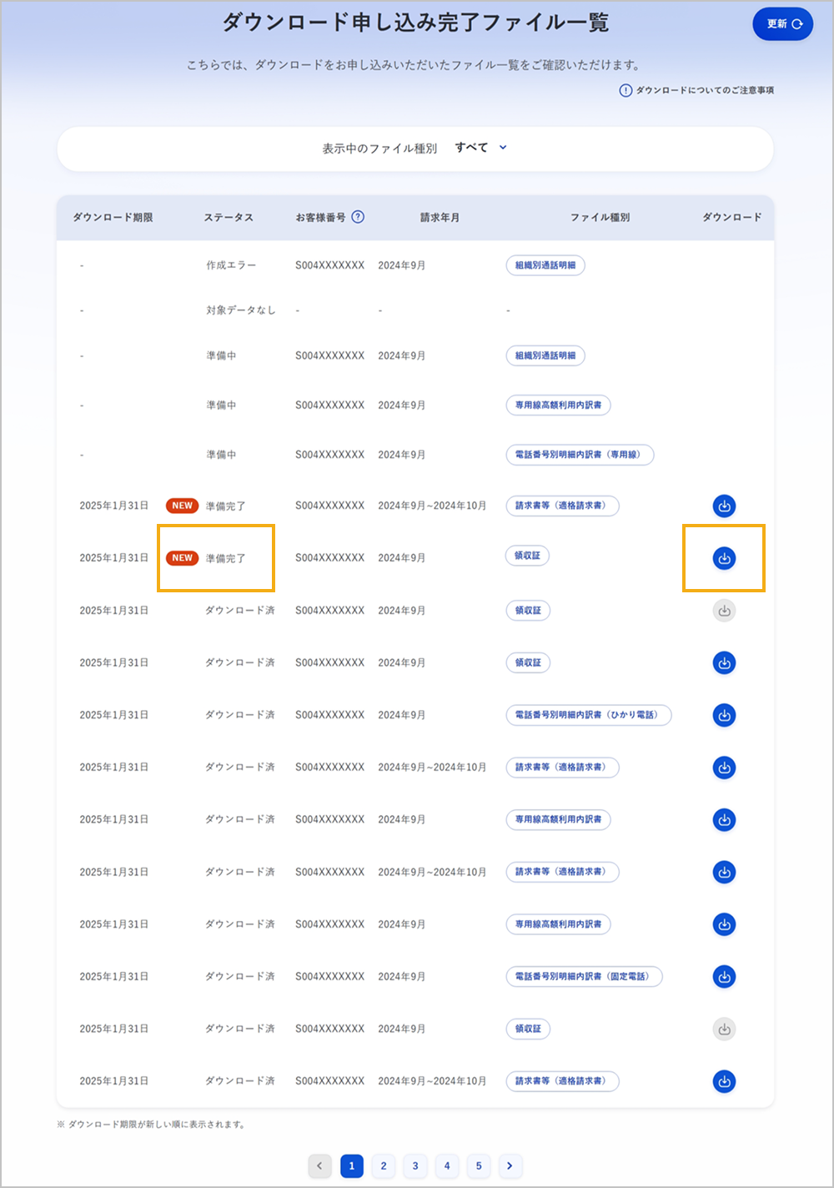The height and width of the screenshot is (1188, 834).
Task: Click the 請求年月 column header
Action: 440,218
